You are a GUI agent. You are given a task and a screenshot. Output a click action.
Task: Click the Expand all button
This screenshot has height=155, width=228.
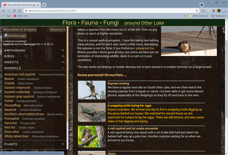click(x=57, y=29)
